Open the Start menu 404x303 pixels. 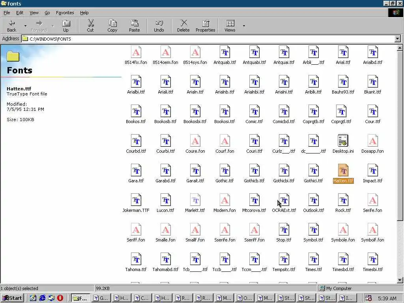point(12,298)
